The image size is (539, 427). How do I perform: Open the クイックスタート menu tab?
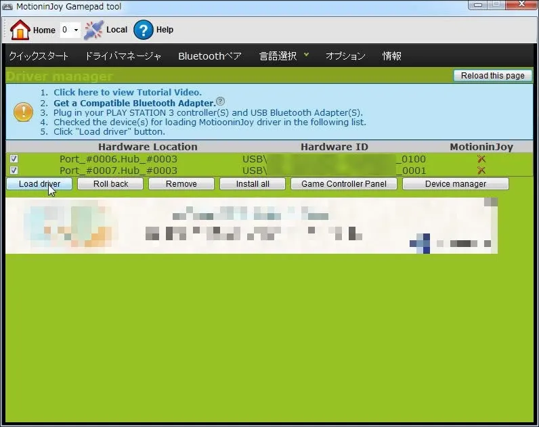pos(39,56)
